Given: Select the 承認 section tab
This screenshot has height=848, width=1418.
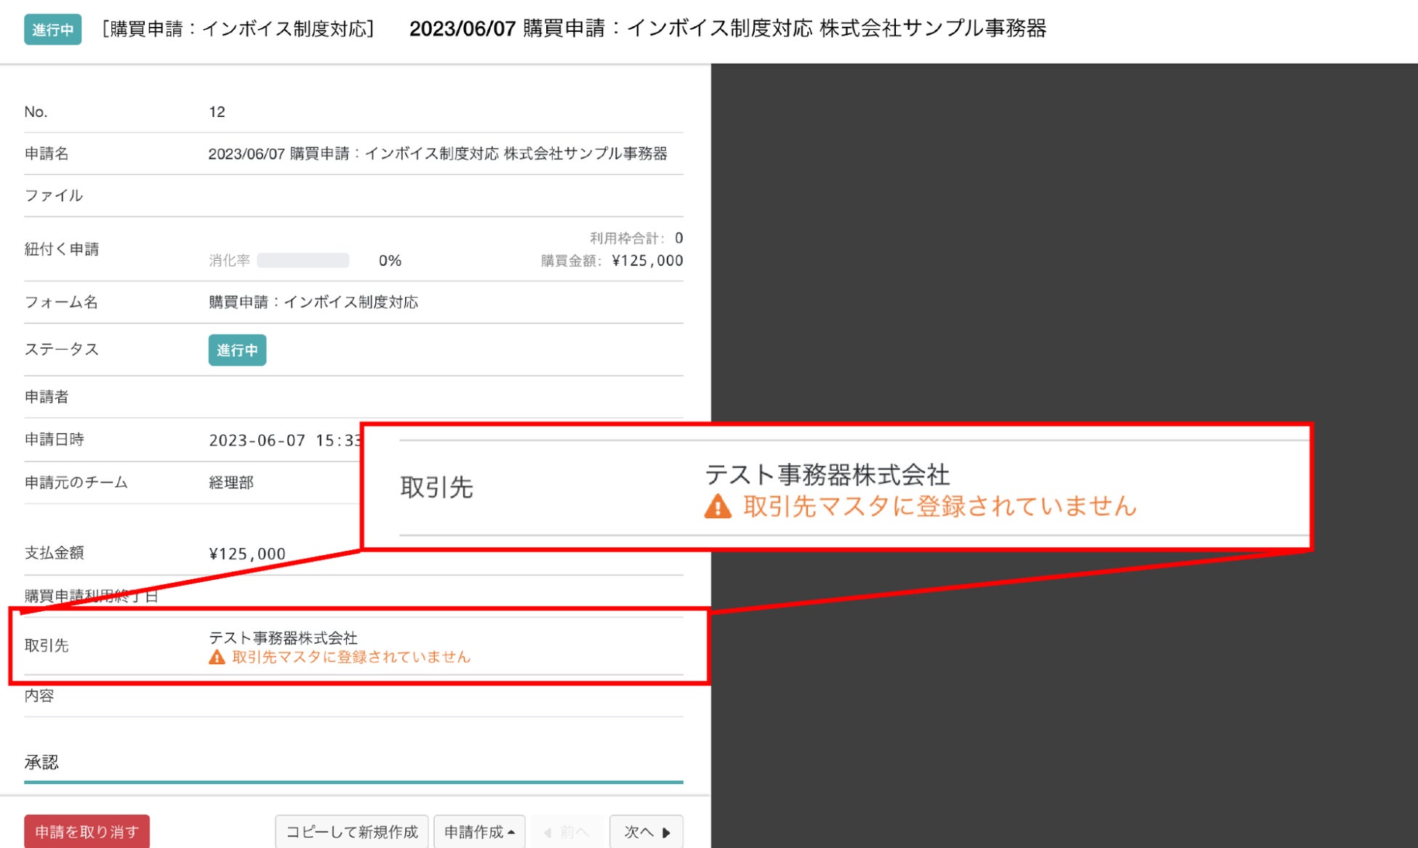Looking at the screenshot, I should tap(41, 762).
